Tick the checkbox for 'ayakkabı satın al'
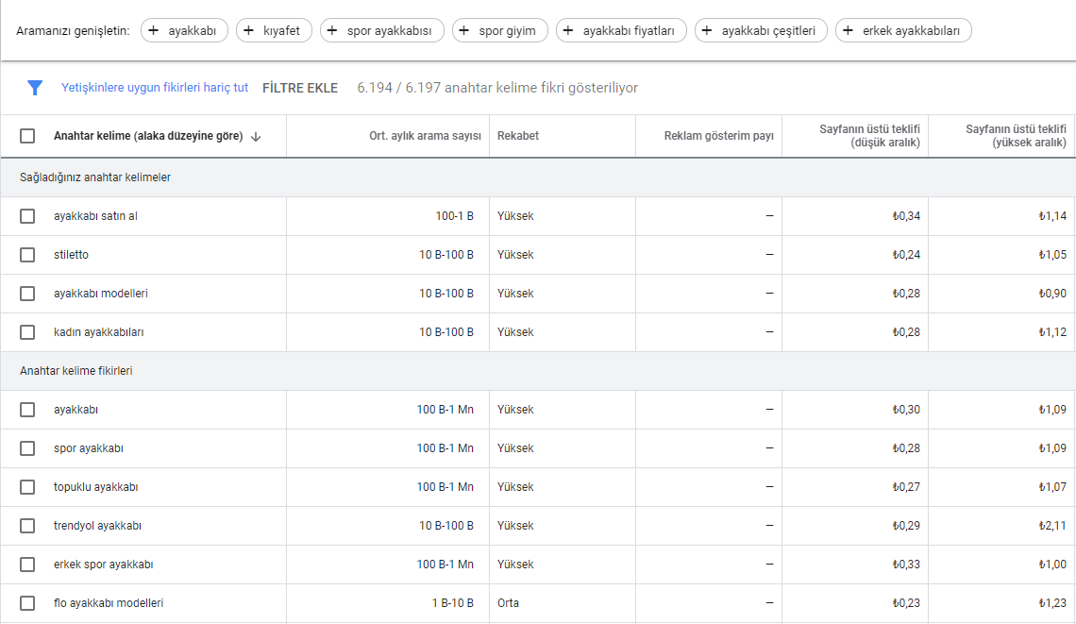This screenshot has width=1076, height=624. (27, 216)
